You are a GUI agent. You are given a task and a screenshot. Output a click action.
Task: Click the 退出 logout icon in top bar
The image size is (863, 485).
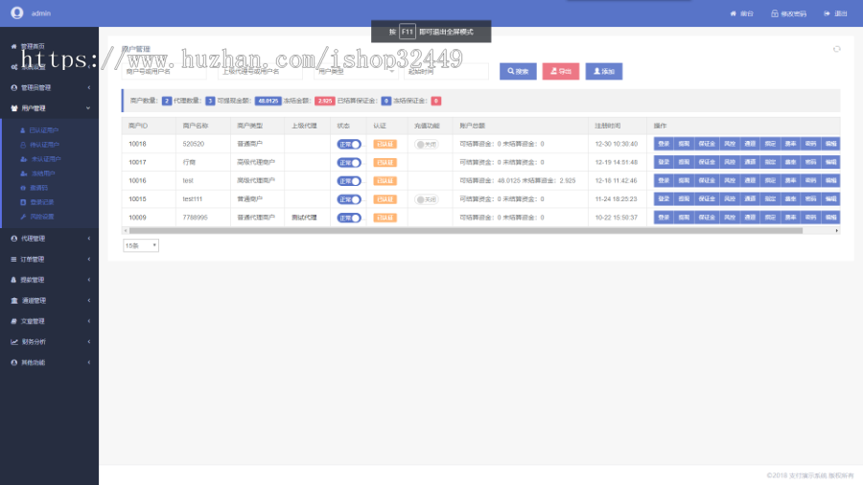coord(827,13)
